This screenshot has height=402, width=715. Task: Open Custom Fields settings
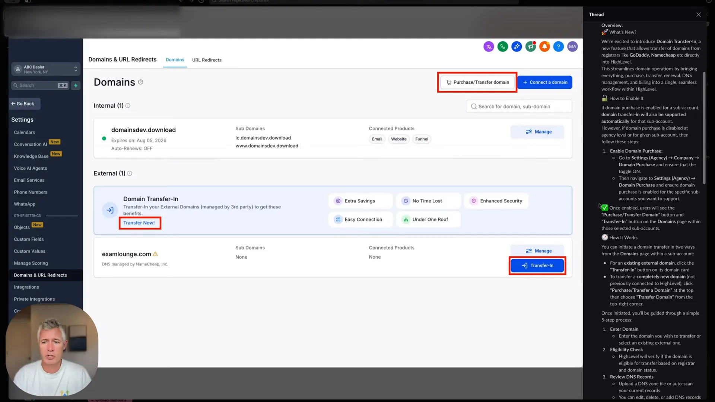point(29,239)
